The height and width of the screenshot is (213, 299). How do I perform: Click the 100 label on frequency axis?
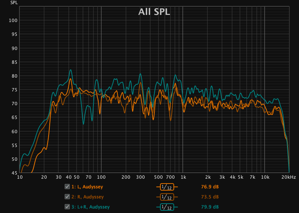click(x=101, y=177)
